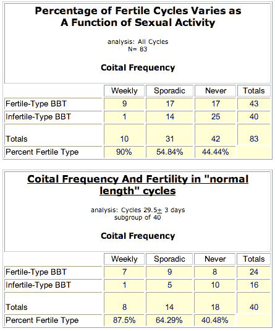Click the 44.44% cell under Never
The height and width of the screenshot is (331, 275).
pos(215,152)
